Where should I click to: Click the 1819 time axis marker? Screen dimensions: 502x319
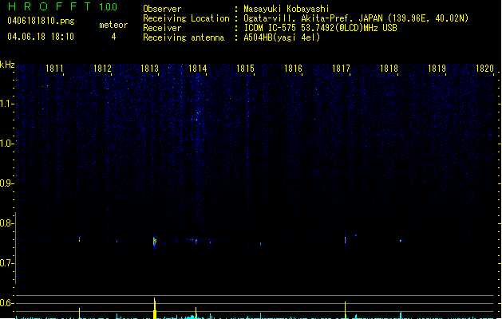pos(437,69)
